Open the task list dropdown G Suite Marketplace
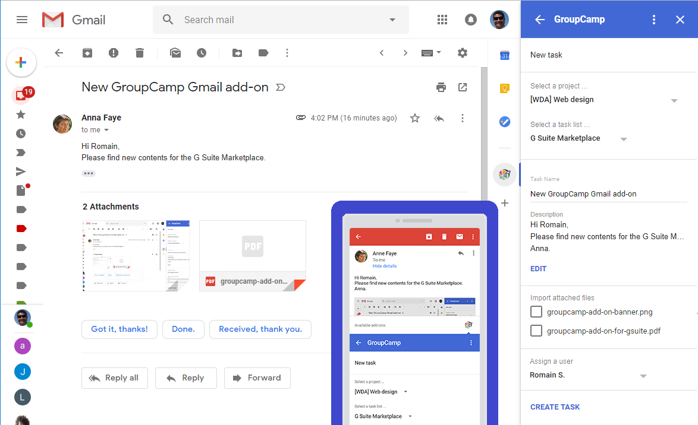 [x=623, y=139]
